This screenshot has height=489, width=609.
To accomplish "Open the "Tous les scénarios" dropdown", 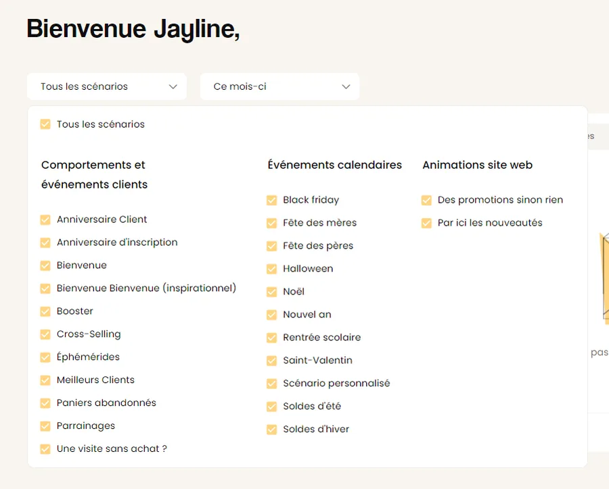I will tap(106, 86).
